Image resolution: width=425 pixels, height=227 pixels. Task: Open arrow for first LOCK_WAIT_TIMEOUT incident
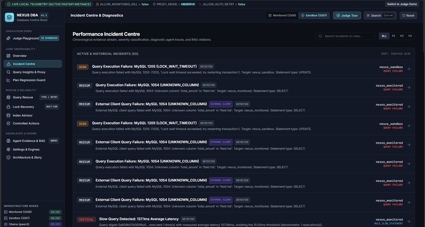(409, 69)
